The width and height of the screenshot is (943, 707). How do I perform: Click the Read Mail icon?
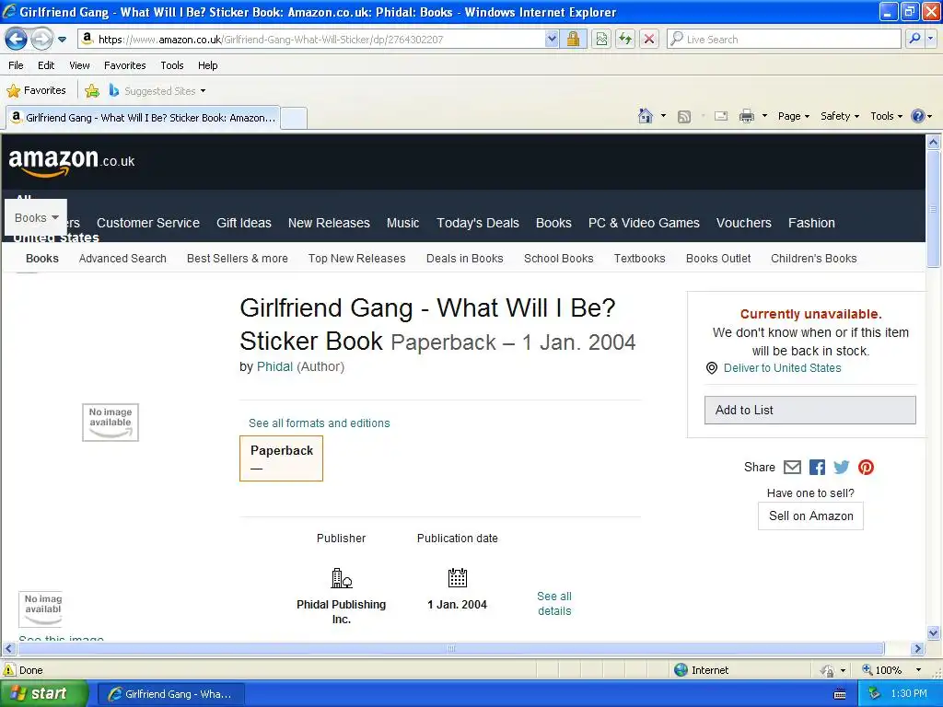coord(721,117)
